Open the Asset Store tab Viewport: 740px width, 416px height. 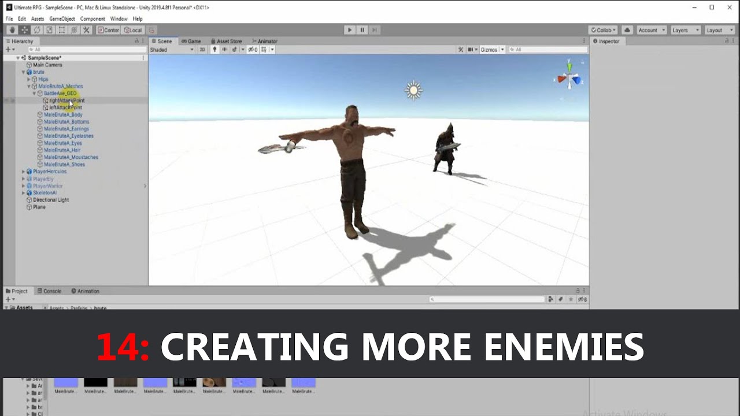pyautogui.click(x=226, y=41)
